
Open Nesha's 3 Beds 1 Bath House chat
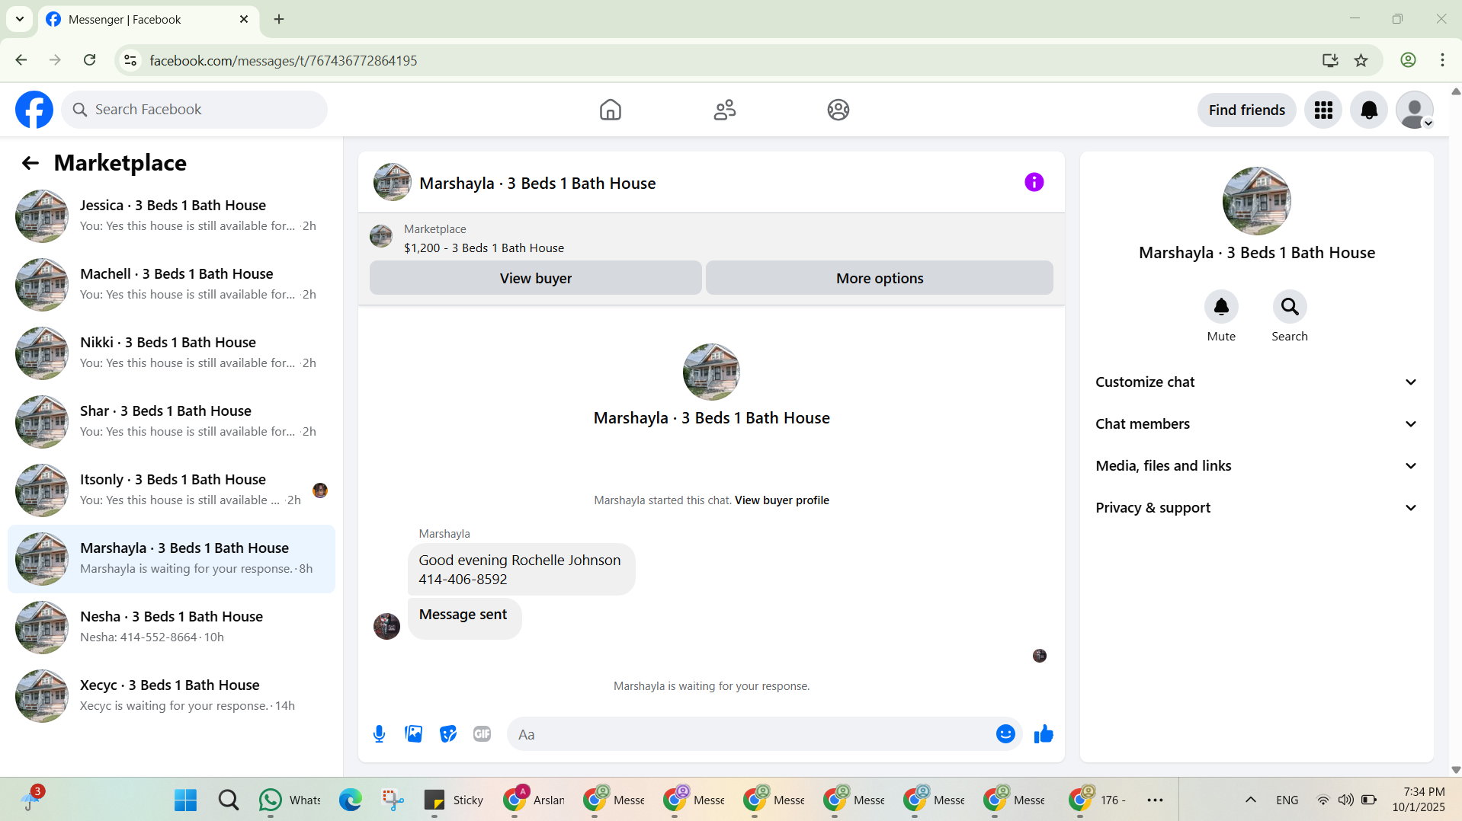pyautogui.click(x=172, y=628)
